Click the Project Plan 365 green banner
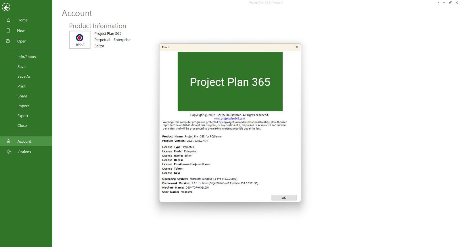The width and height of the screenshot is (460, 247). tap(230, 81)
